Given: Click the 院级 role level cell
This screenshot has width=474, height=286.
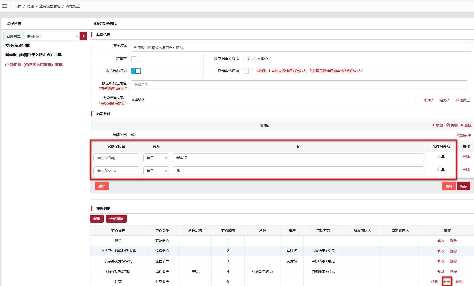Looking at the screenshot, I should [x=195, y=271].
